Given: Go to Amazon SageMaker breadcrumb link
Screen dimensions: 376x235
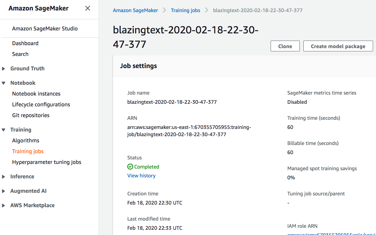Looking at the screenshot, I should click(135, 10).
